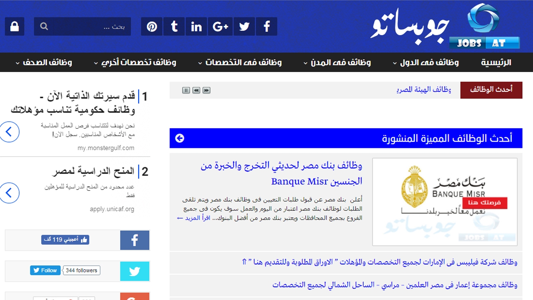Expand the وظائف الصحف dropdown menu
Screen dimensions: 533x300
tap(44, 62)
